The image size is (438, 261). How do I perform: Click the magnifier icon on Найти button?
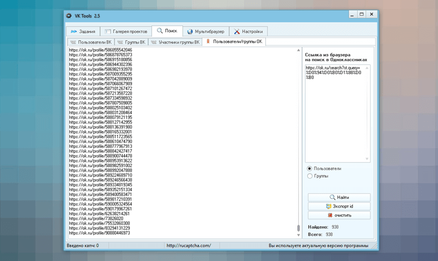[x=332, y=197]
